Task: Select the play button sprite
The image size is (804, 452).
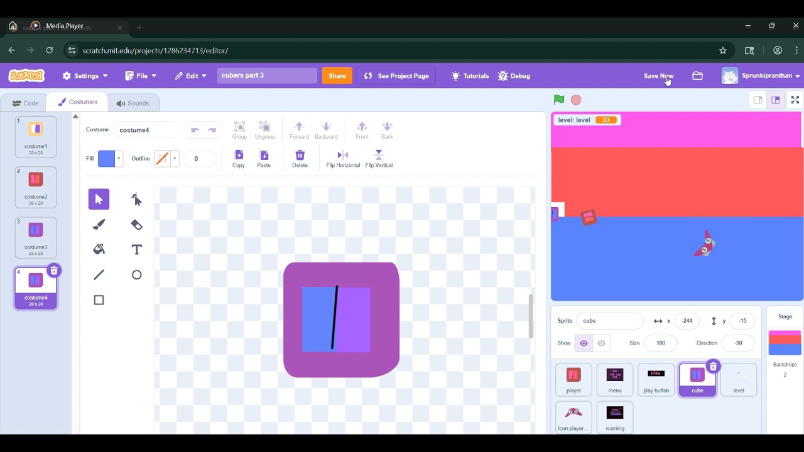Action: 656,380
